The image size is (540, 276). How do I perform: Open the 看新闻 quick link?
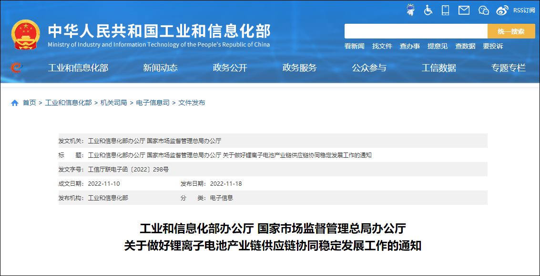(355, 46)
